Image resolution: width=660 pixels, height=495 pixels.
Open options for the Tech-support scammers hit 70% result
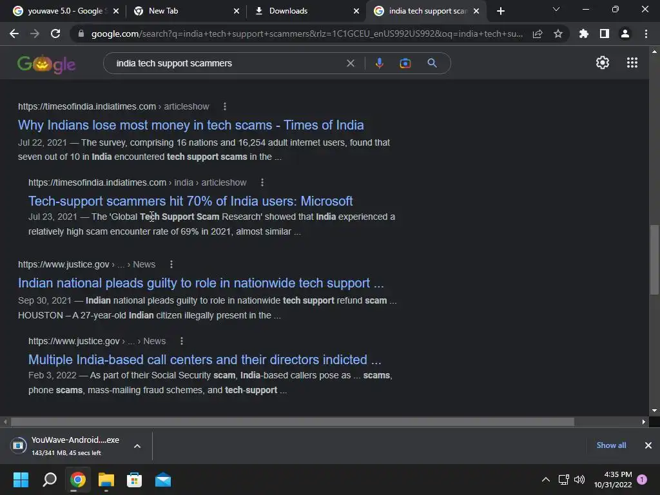262,182
